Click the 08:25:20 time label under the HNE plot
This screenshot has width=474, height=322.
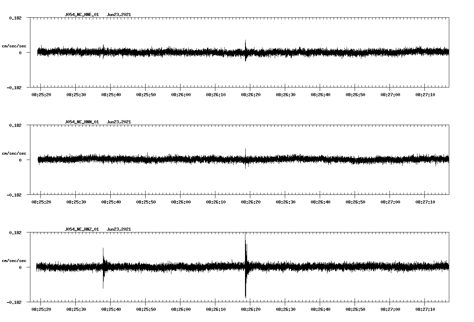coord(41,95)
